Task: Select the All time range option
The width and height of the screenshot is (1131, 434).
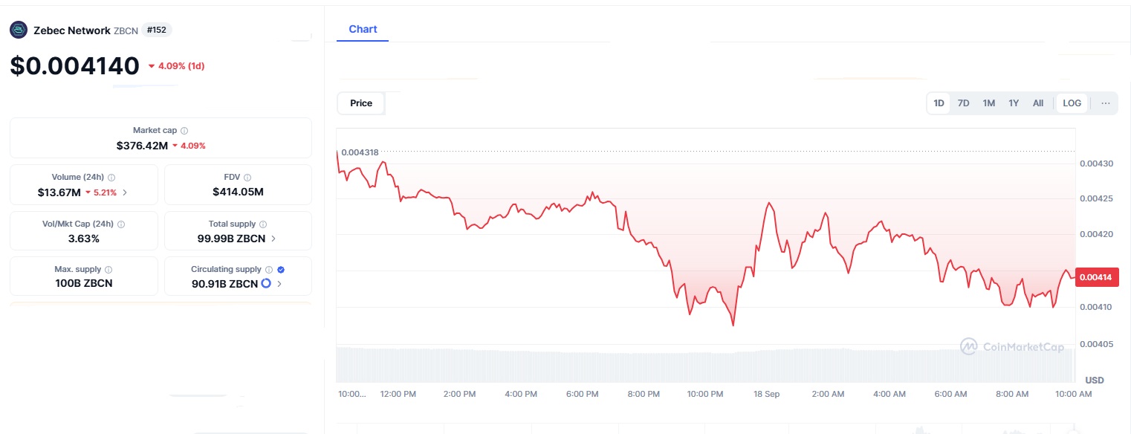Action: click(1037, 103)
